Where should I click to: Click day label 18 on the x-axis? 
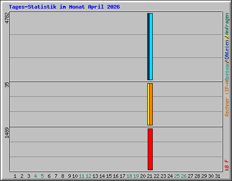(129, 176)
